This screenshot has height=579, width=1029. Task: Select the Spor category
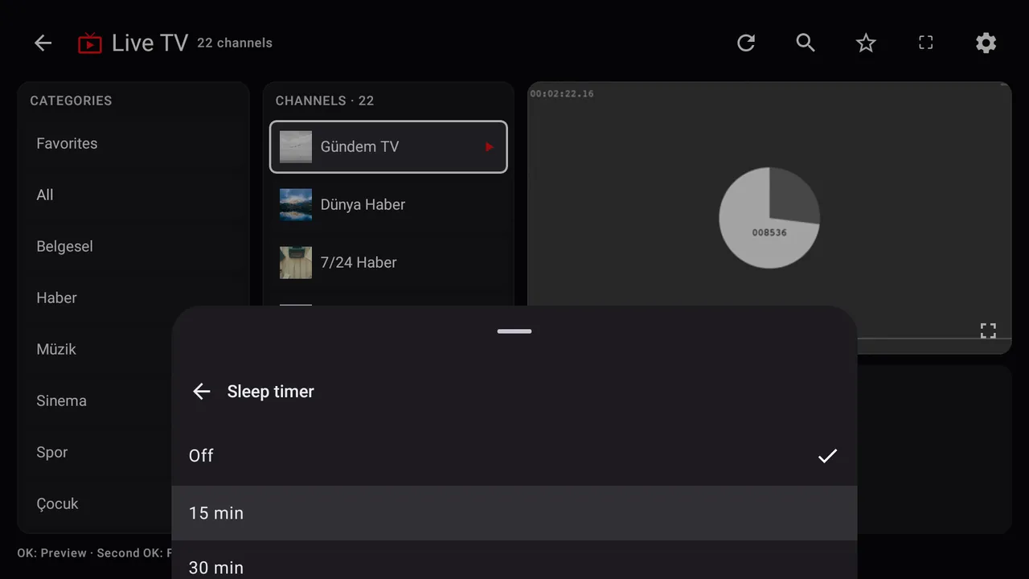(x=96, y=453)
